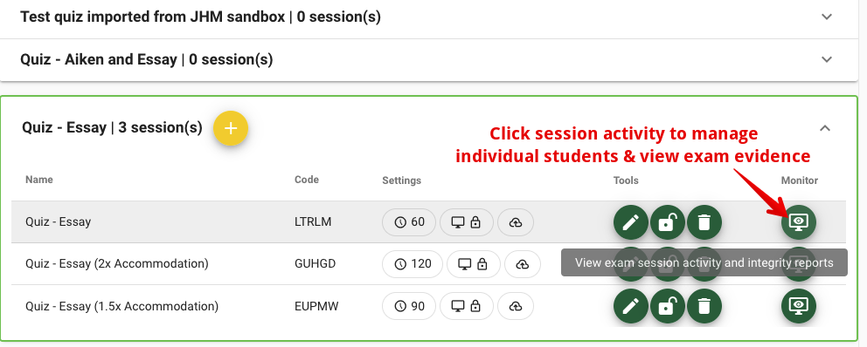867x347 pixels.
Task: Click the 60 minute timer setting chip
Action: [409, 222]
